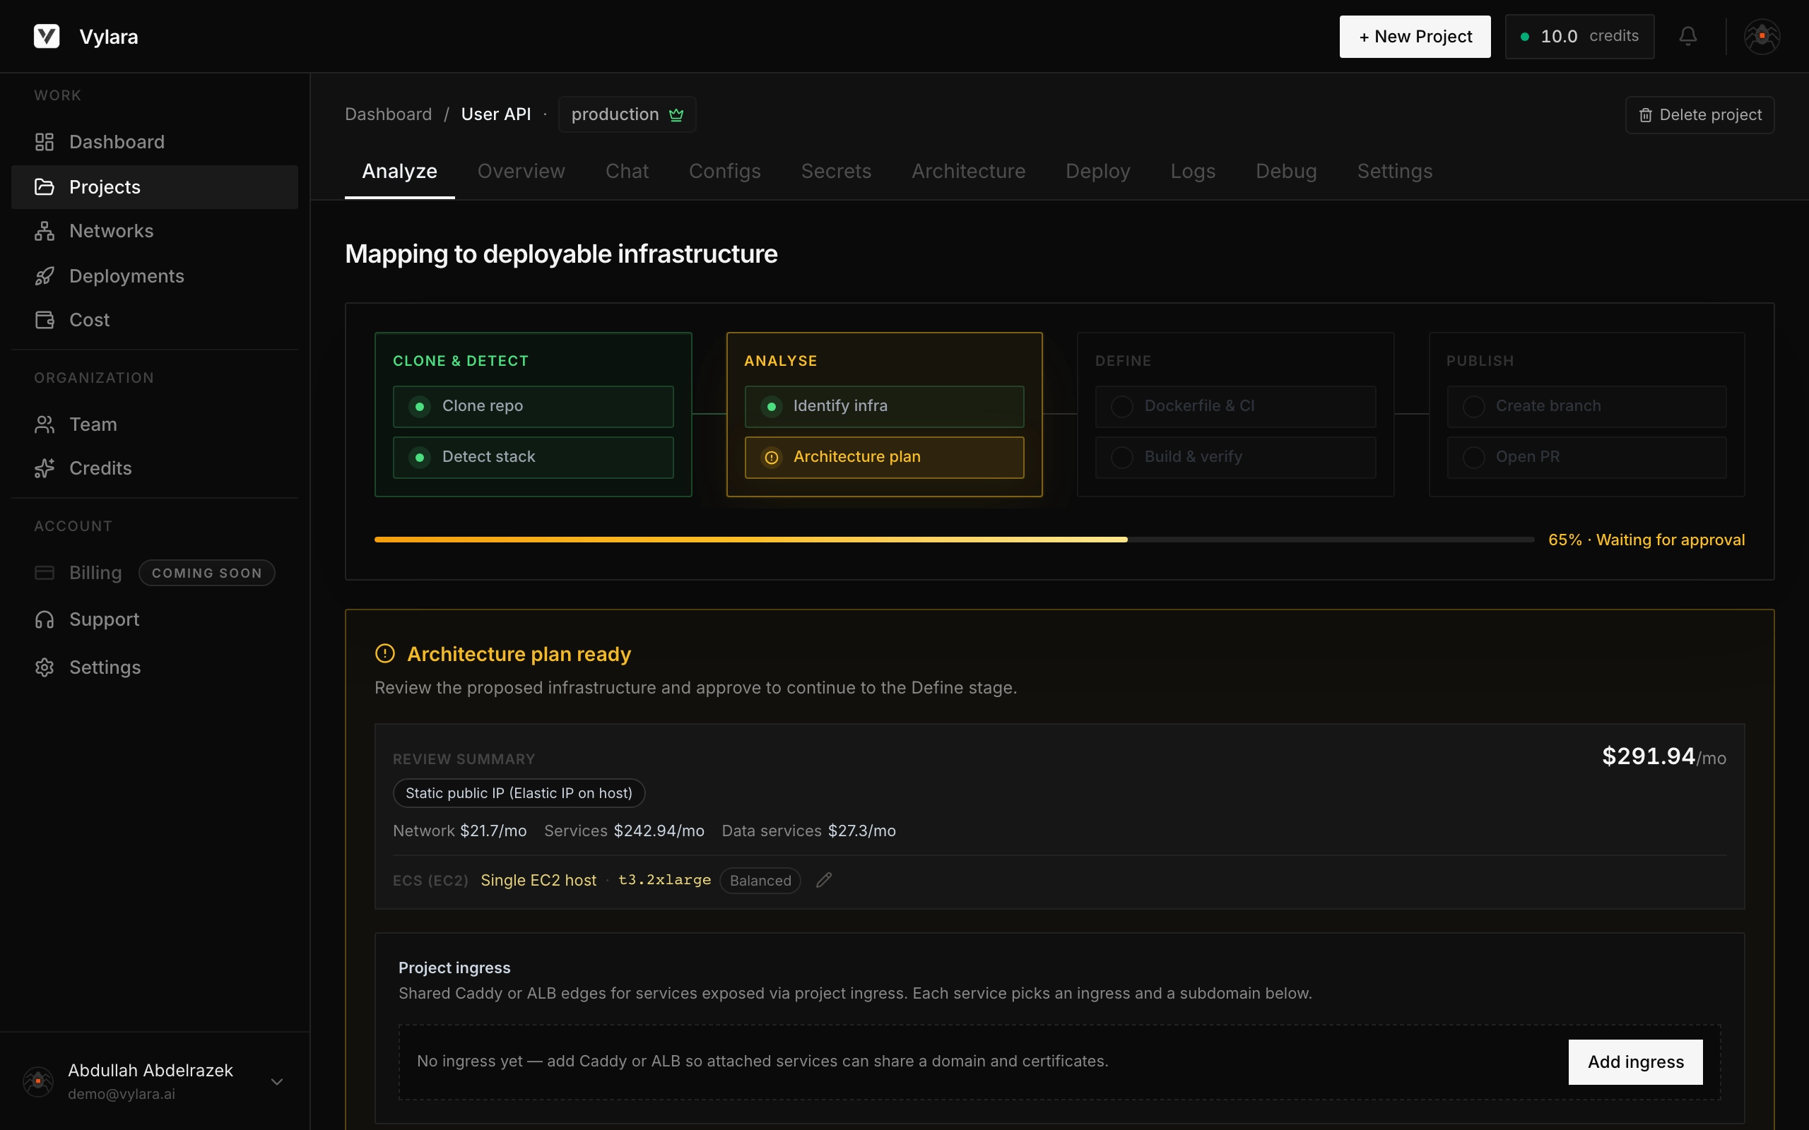Click the Credits sparkle icon
Viewport: 1809px width, 1130px height.
(x=44, y=468)
